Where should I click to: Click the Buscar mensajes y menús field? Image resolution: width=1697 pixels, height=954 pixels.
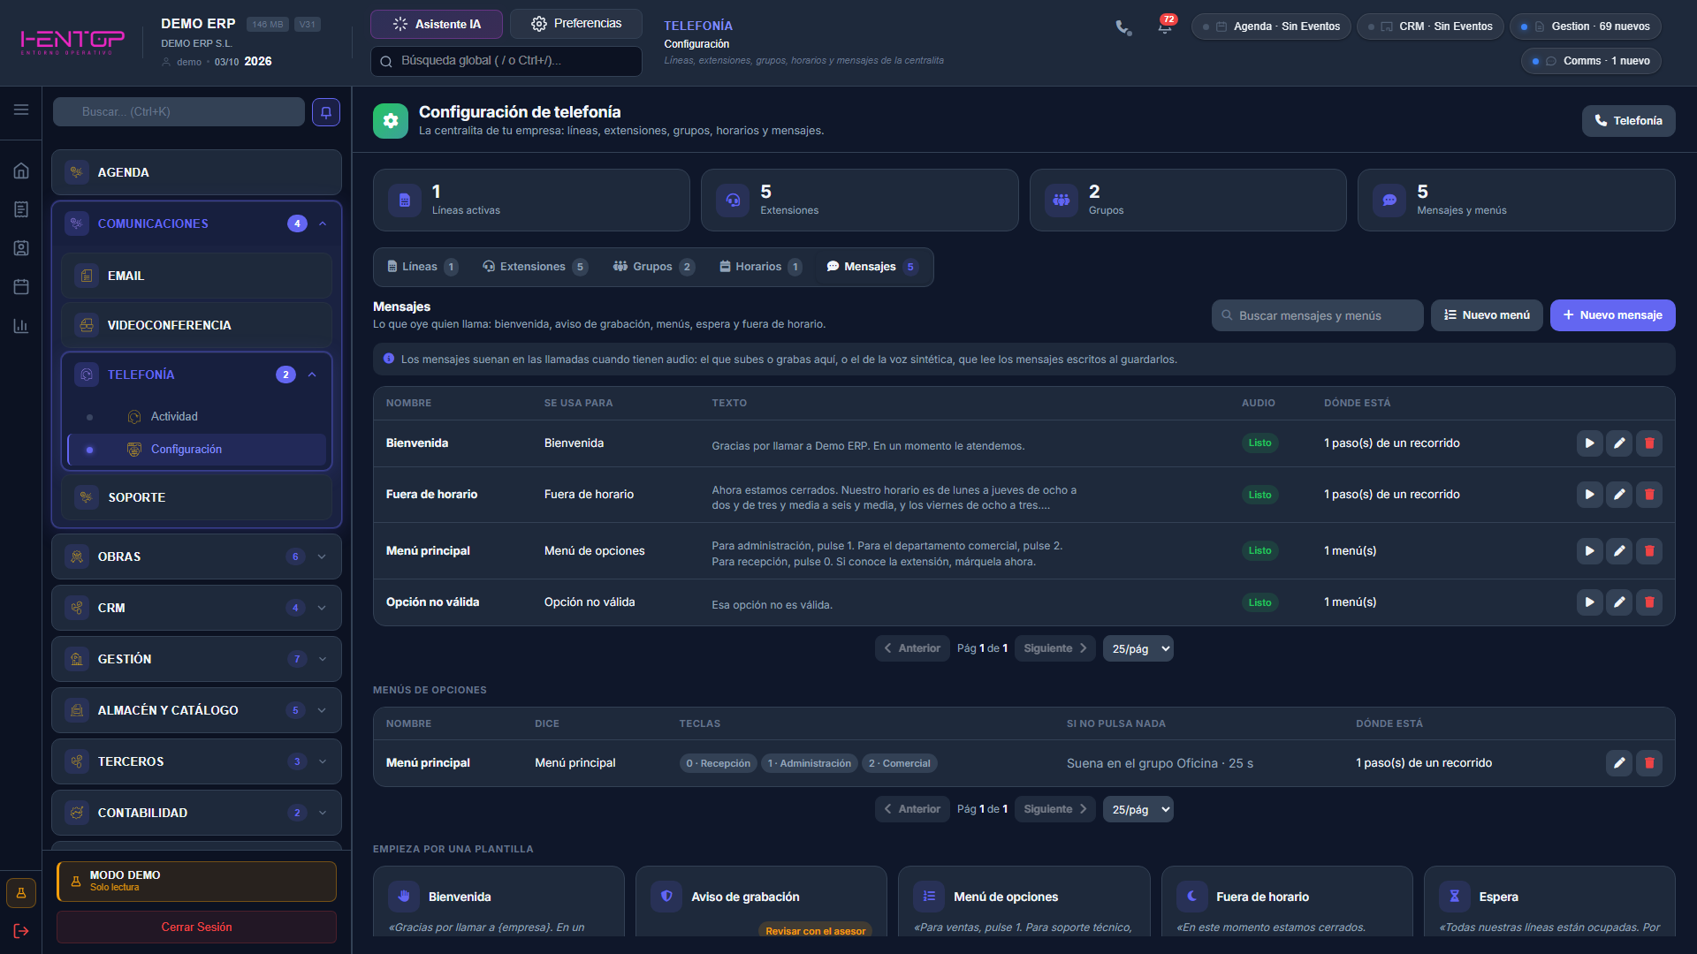click(x=1317, y=315)
